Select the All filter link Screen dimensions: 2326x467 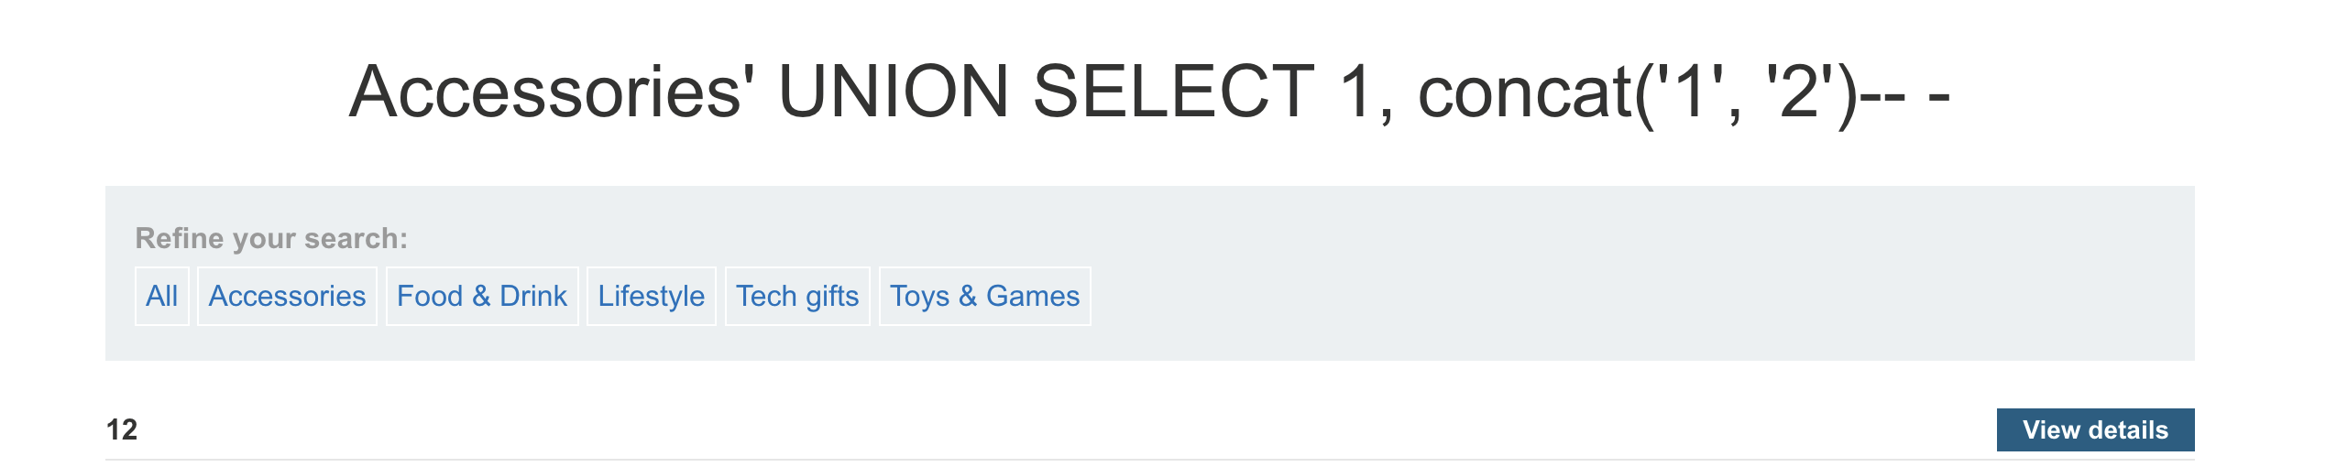[161, 296]
